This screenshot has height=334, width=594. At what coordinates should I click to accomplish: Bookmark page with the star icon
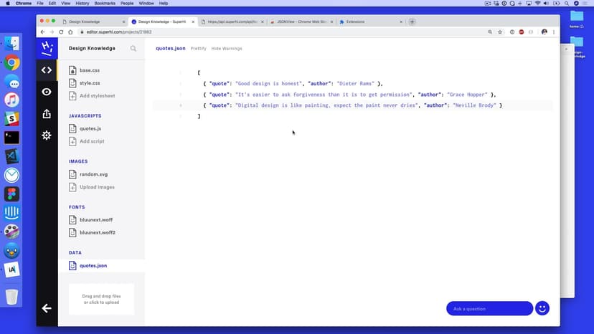pyautogui.click(x=500, y=32)
